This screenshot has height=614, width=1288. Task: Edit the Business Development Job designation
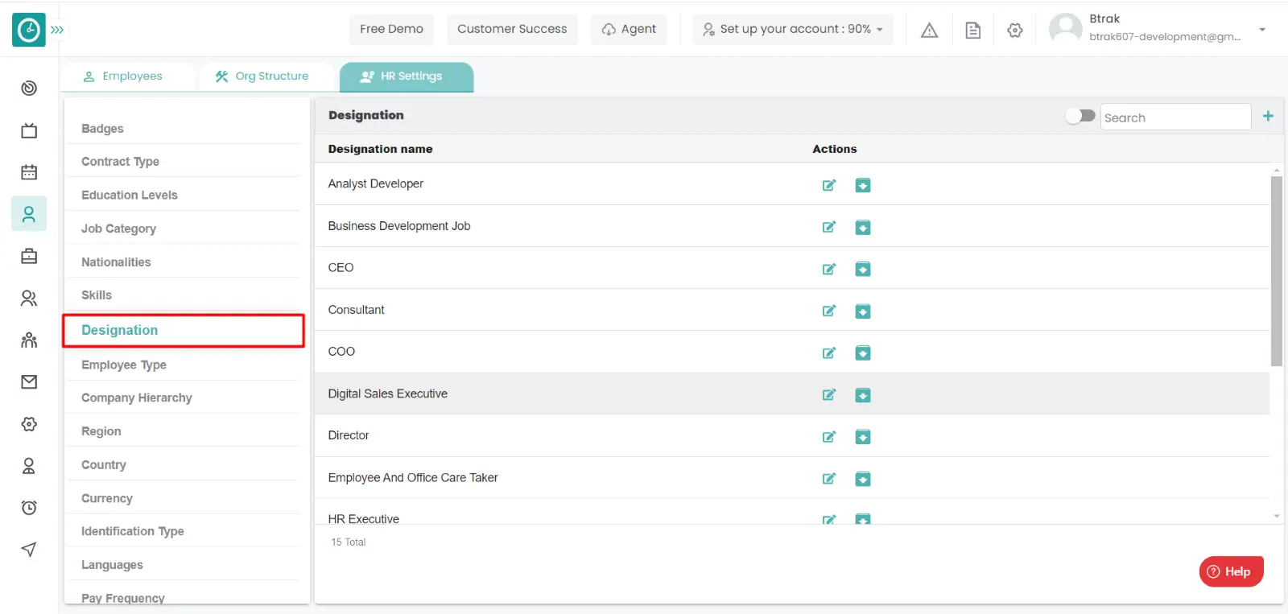(x=828, y=227)
